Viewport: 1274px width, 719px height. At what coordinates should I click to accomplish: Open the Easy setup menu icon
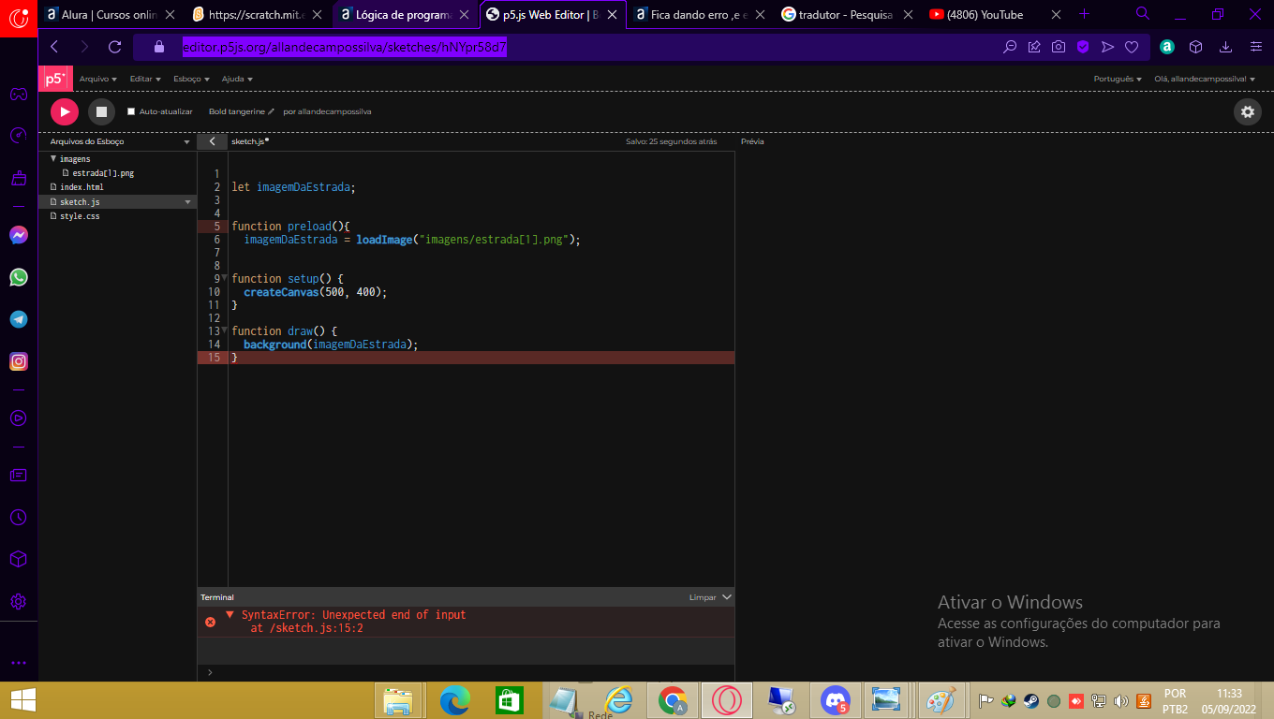(x=1256, y=47)
